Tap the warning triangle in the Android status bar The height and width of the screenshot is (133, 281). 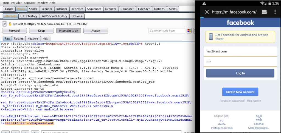tap(204, 3)
